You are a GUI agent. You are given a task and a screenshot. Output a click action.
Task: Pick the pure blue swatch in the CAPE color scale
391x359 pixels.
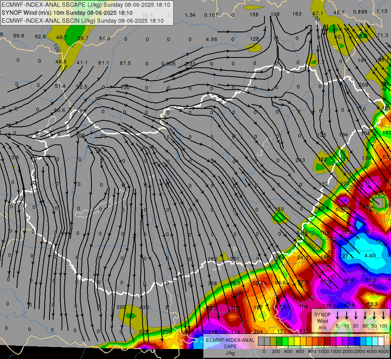click(357, 341)
